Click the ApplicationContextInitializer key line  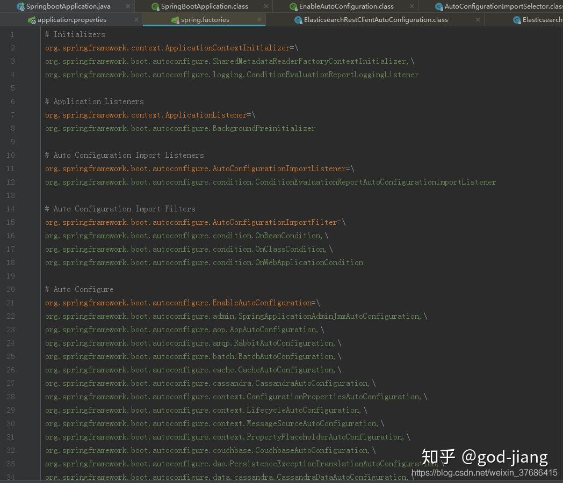[x=171, y=48]
